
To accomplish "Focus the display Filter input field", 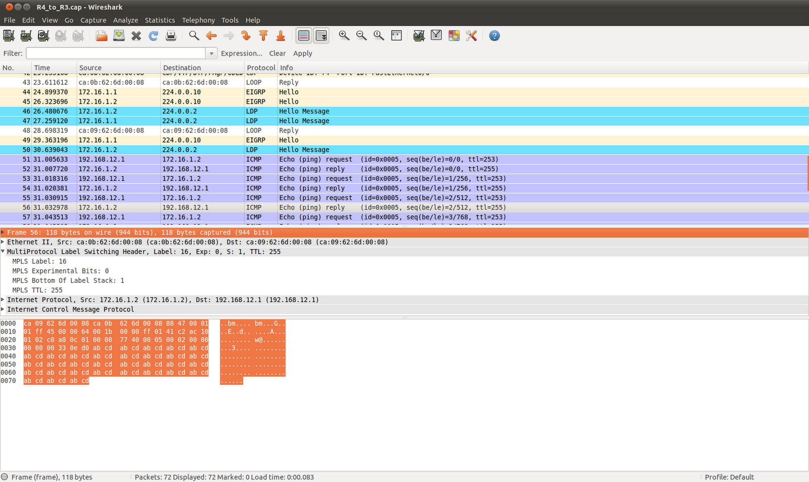I will pyautogui.click(x=116, y=53).
